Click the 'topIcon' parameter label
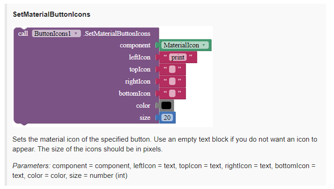Screen dimensions: 334x189 click(x=140, y=70)
